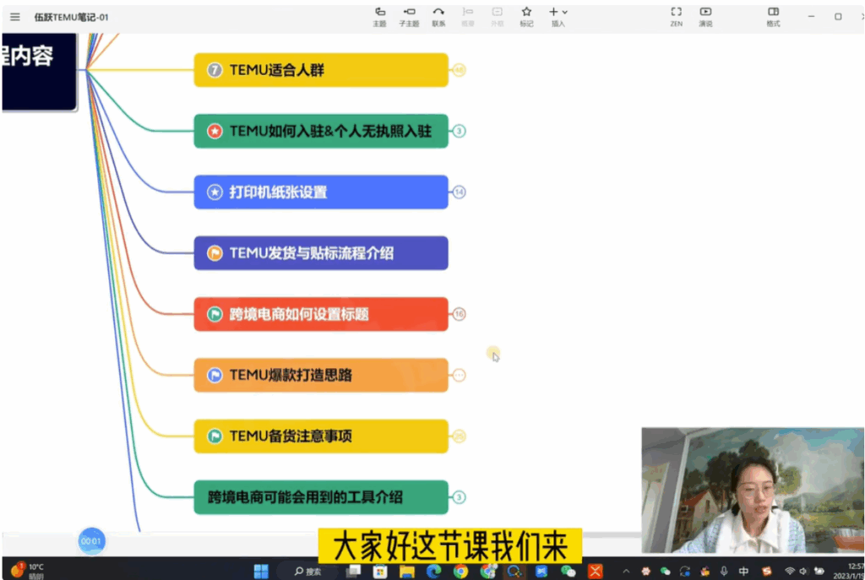865x580 pixels.
Task: Expand the TEMU备货注意事项 collapsed branch
Action: (459, 436)
